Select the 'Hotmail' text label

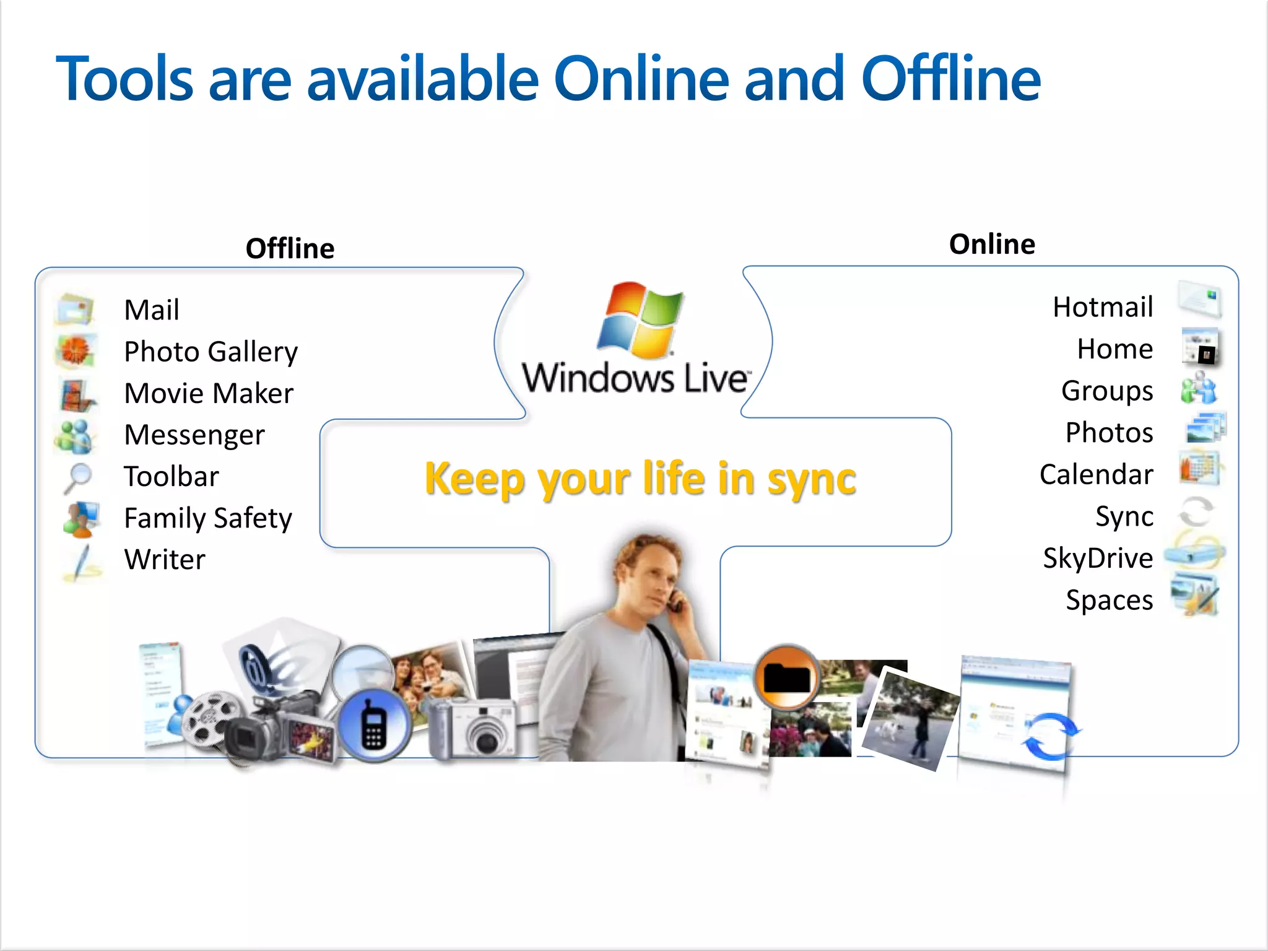[1103, 306]
